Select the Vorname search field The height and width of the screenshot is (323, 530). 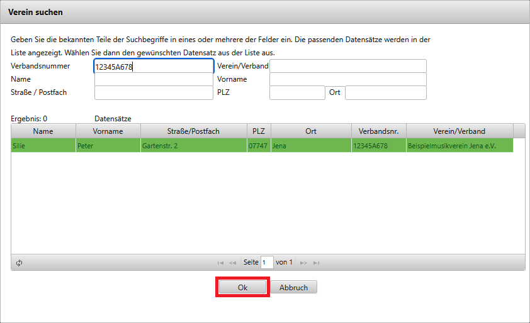click(x=347, y=80)
